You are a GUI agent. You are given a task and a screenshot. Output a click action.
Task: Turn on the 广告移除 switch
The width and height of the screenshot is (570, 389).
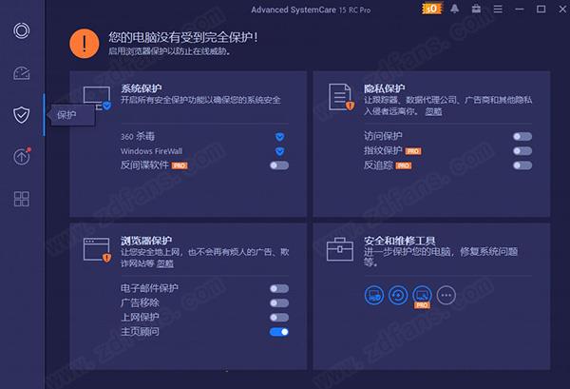pos(279,303)
